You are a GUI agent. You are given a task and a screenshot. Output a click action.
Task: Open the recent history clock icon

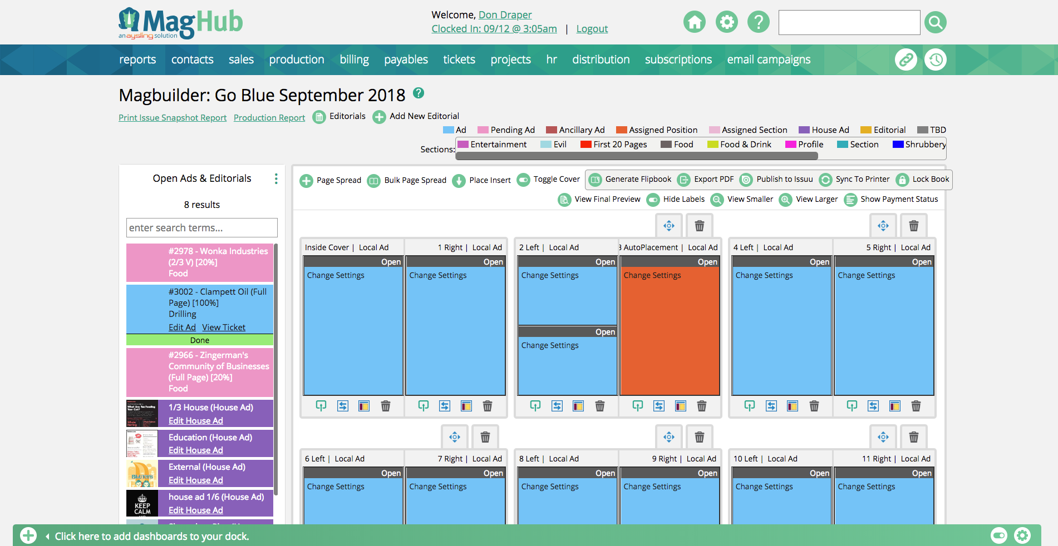coord(936,59)
